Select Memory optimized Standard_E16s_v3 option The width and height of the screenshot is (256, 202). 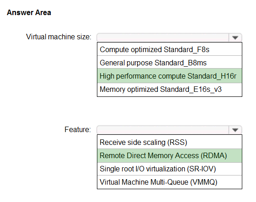pyautogui.click(x=170, y=90)
